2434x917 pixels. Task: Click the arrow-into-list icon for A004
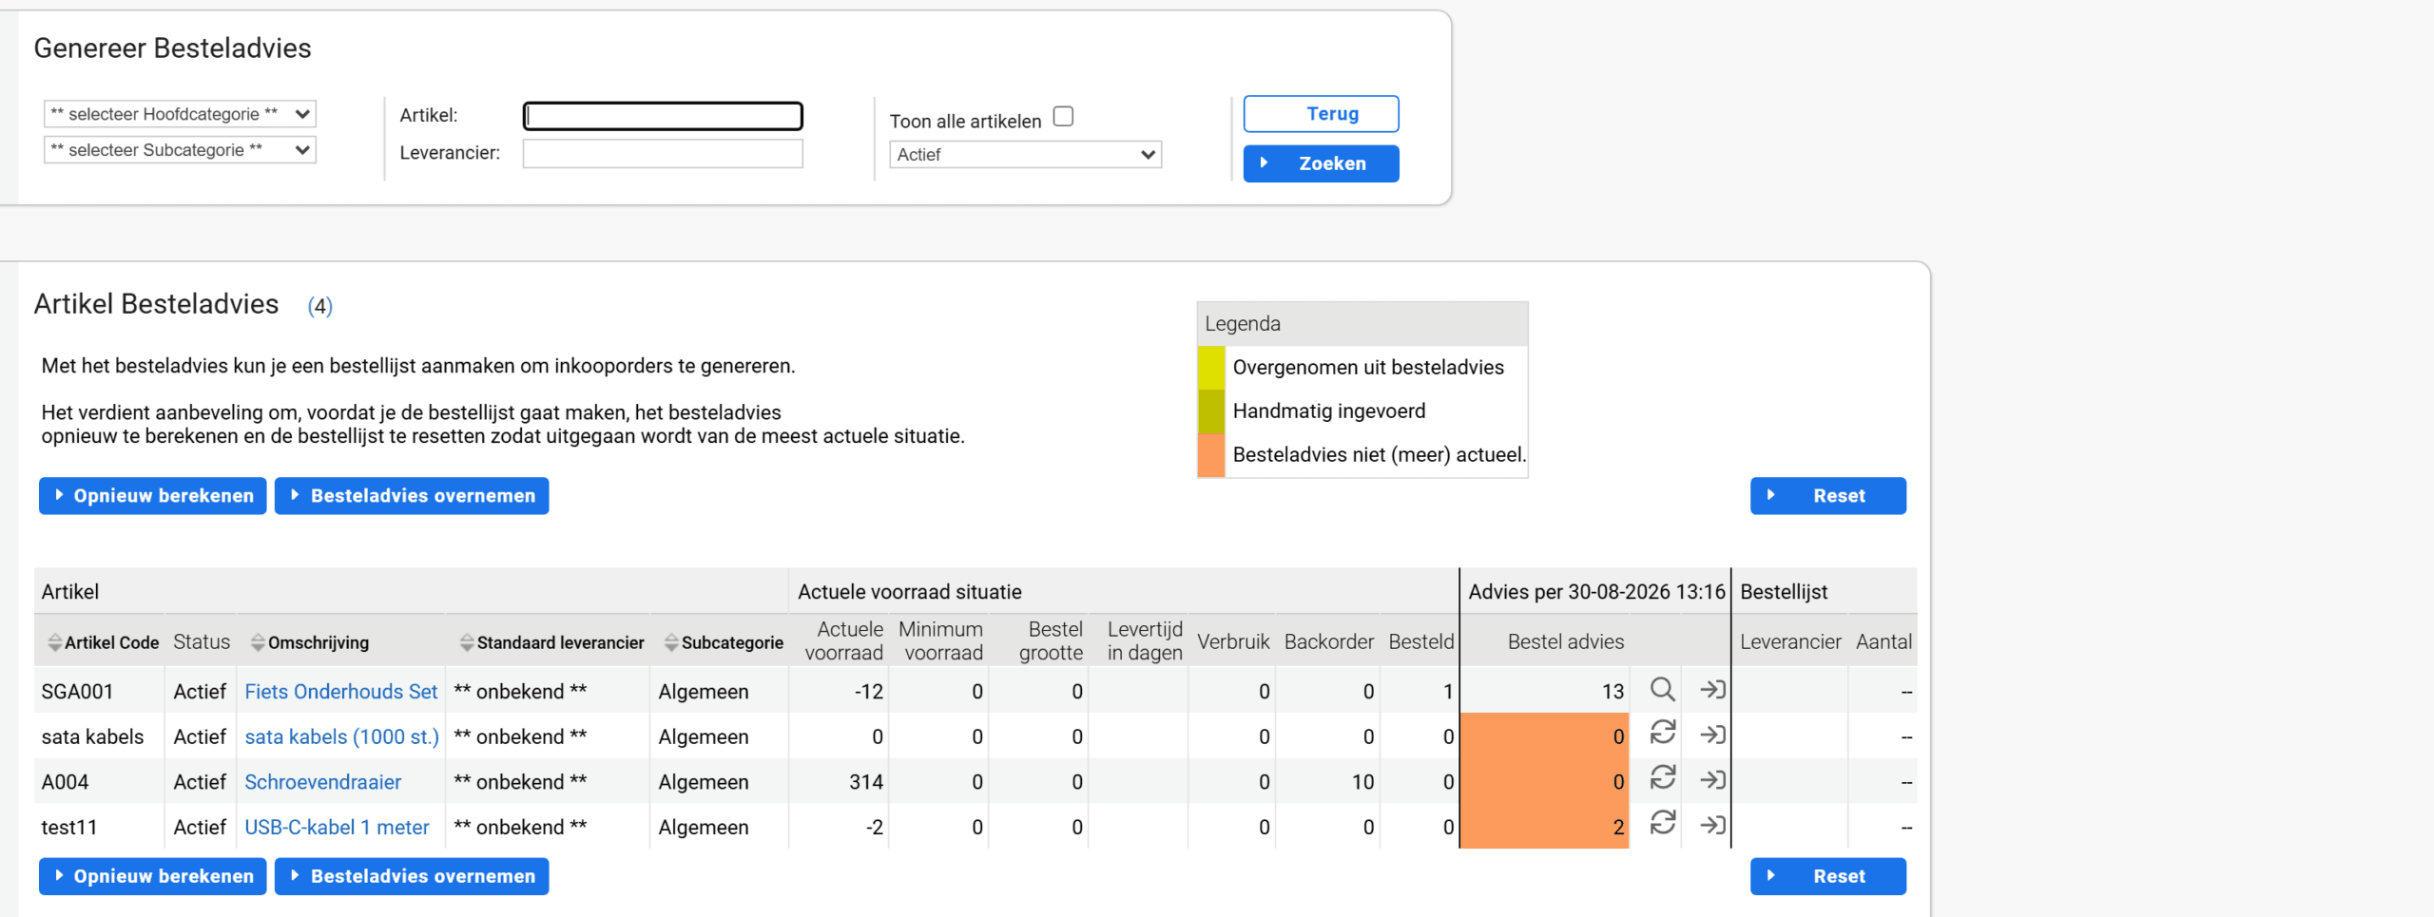(x=1712, y=780)
